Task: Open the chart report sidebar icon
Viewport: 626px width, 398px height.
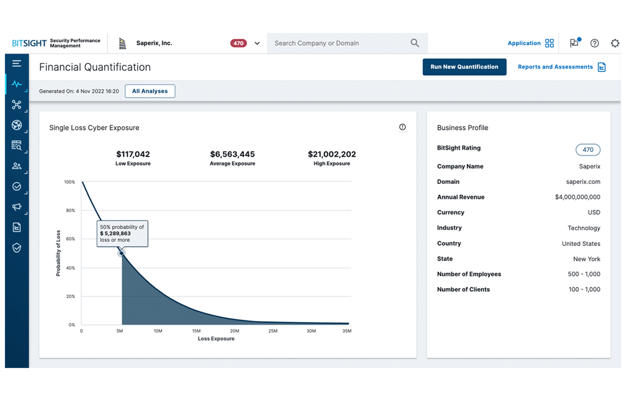Action: click(17, 227)
